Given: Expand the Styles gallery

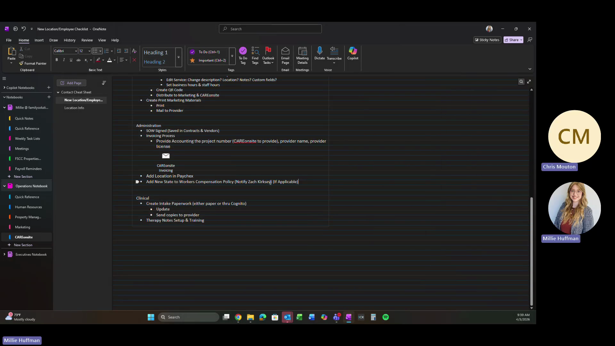Looking at the screenshot, I should tap(178, 57).
